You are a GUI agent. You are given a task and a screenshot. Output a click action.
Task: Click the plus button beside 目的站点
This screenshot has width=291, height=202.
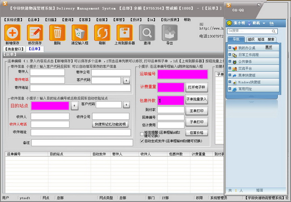[74, 106]
